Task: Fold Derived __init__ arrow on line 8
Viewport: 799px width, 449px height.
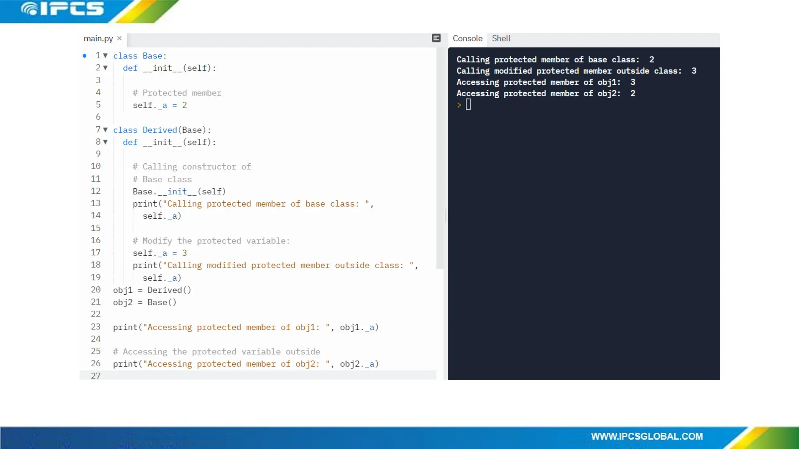Action: click(105, 142)
